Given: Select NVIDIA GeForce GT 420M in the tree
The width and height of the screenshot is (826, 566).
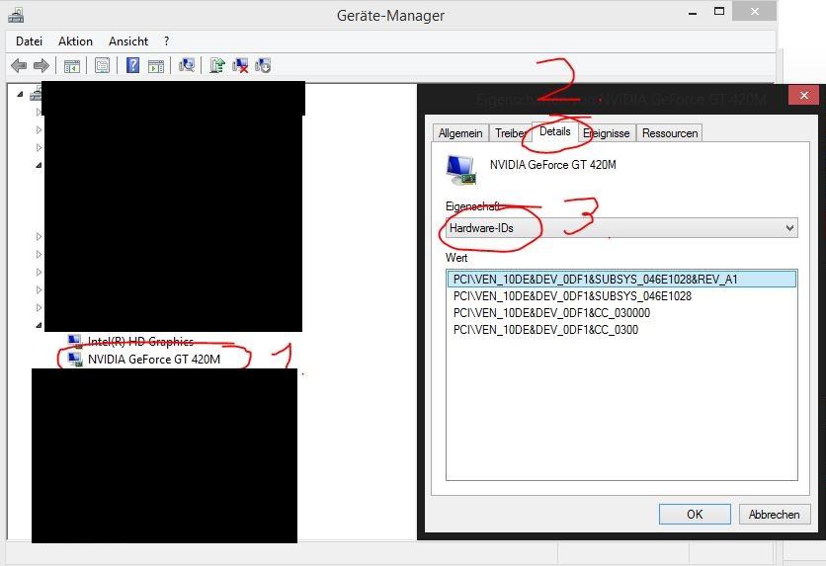Looking at the screenshot, I should coord(154,360).
